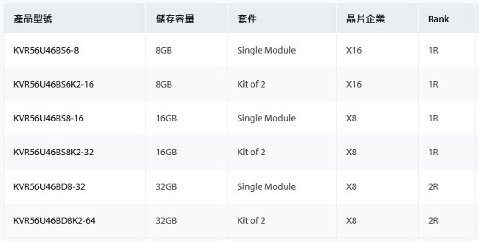Viewport: 479px width, 241px height.
Task: Select the 8GB cell for KVR56U46BS6-8
Action: pyautogui.click(x=164, y=50)
